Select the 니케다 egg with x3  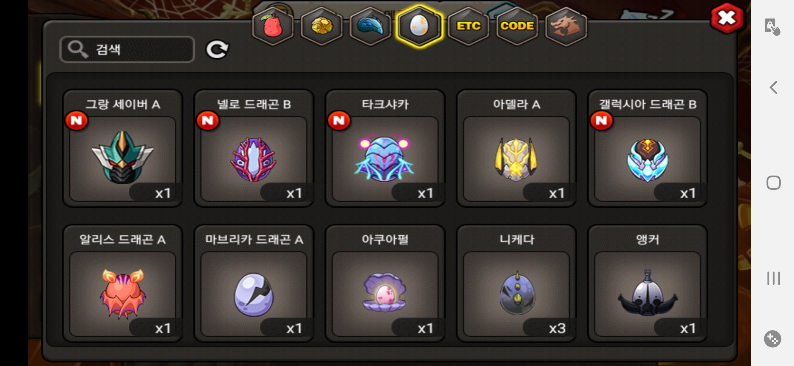tap(516, 283)
